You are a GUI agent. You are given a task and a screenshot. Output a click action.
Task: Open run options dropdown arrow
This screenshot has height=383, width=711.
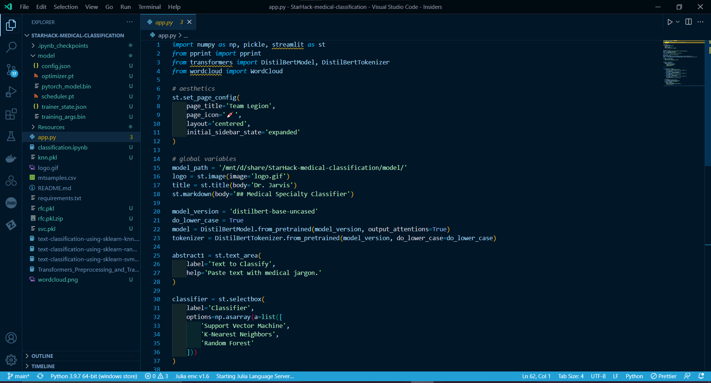678,22
